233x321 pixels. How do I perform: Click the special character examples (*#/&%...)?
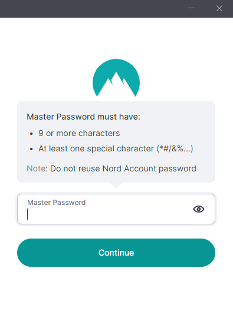coord(175,148)
